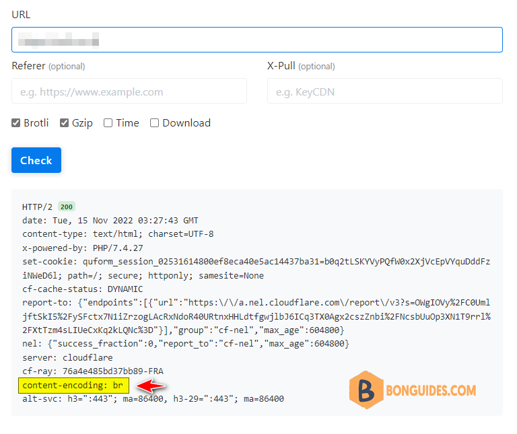Select the date: Tue, 15 Nov 2022 line
Image resolution: width=517 pixels, height=434 pixels.
pos(110,221)
